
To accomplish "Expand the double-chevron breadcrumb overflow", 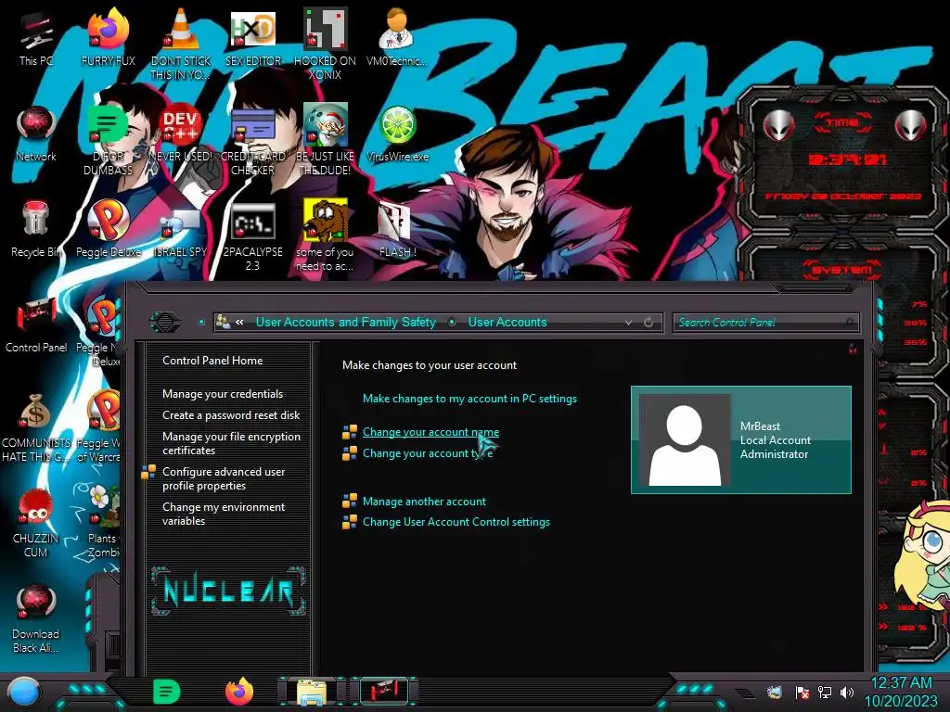I will click(240, 322).
